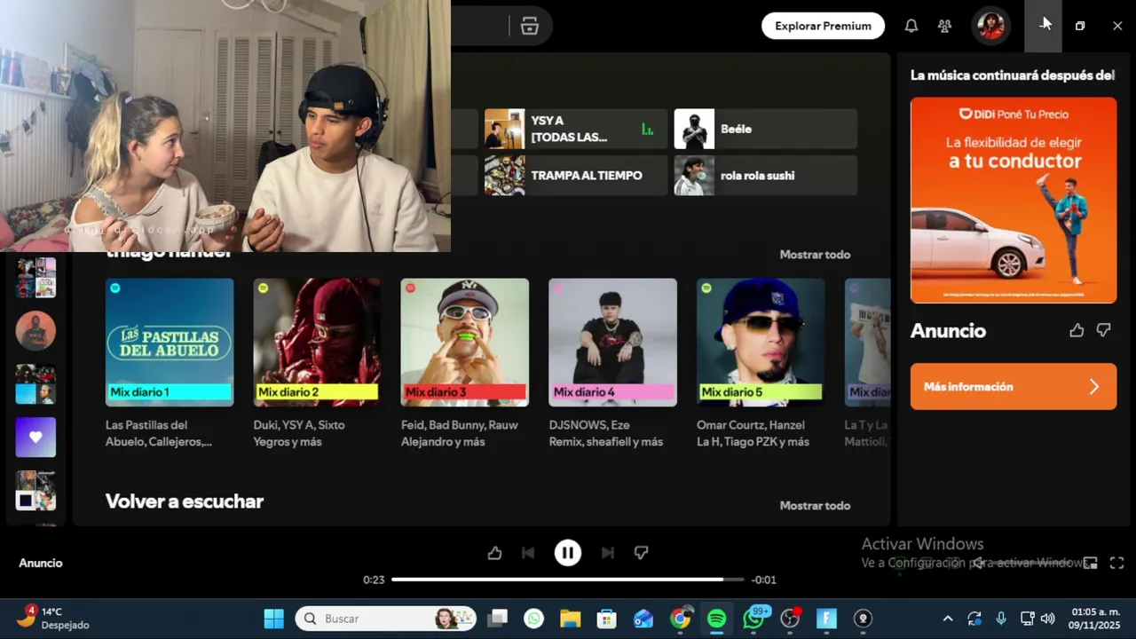
Task: Open the miniplayer
Action: coord(1091,563)
